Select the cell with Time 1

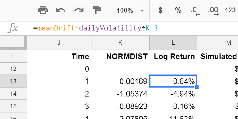(x=59, y=82)
